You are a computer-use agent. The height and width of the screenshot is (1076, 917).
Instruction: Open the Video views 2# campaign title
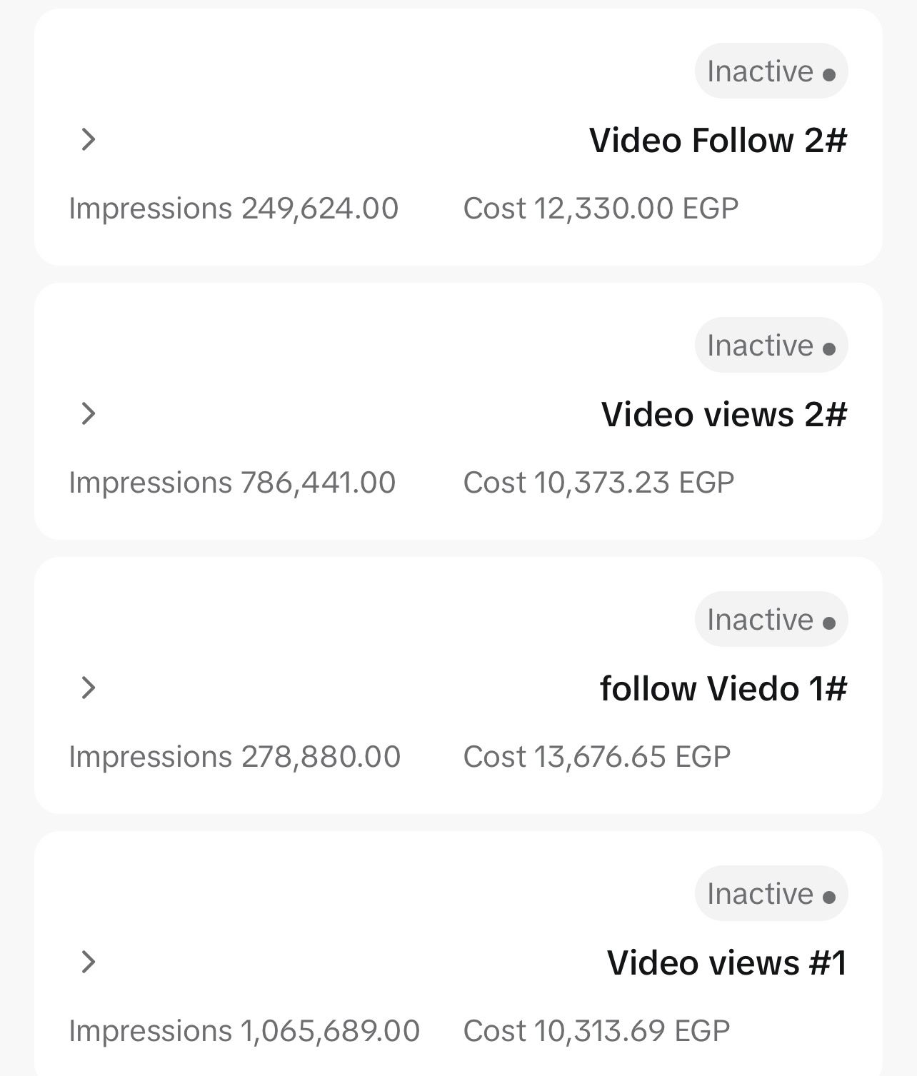(723, 414)
